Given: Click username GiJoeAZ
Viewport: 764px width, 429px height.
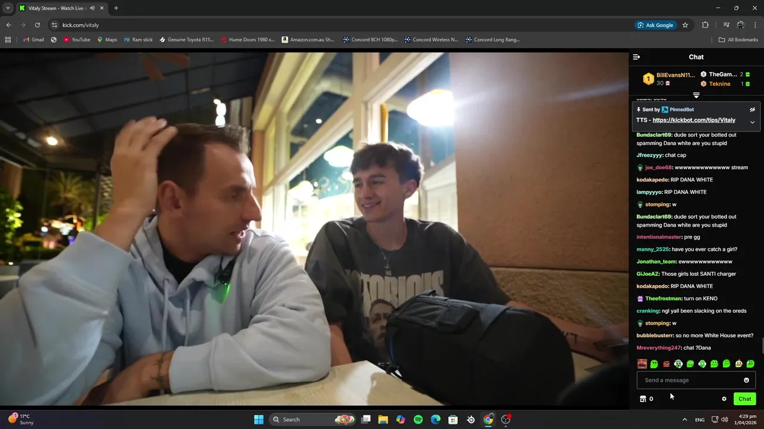Looking at the screenshot, I should click(x=648, y=274).
